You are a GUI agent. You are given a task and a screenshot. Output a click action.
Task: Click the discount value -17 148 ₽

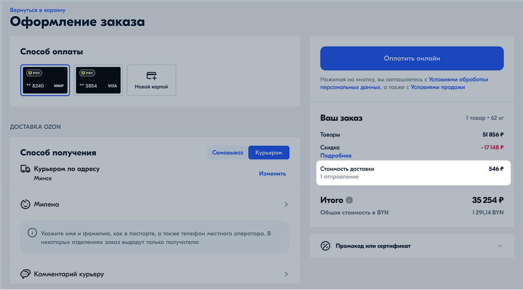[x=492, y=147]
